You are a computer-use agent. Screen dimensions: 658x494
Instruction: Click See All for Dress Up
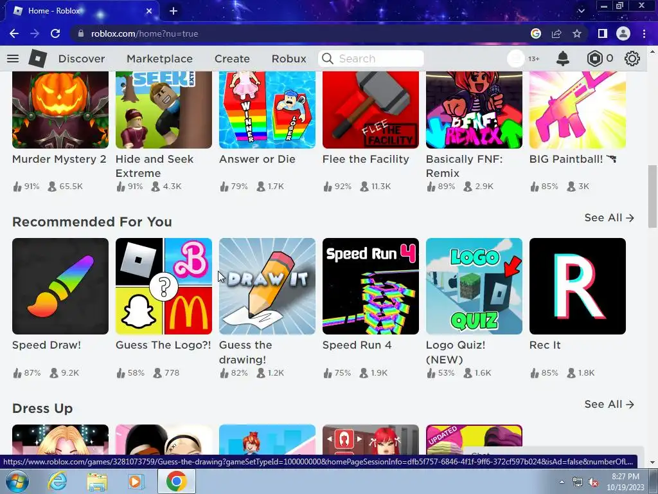point(609,404)
